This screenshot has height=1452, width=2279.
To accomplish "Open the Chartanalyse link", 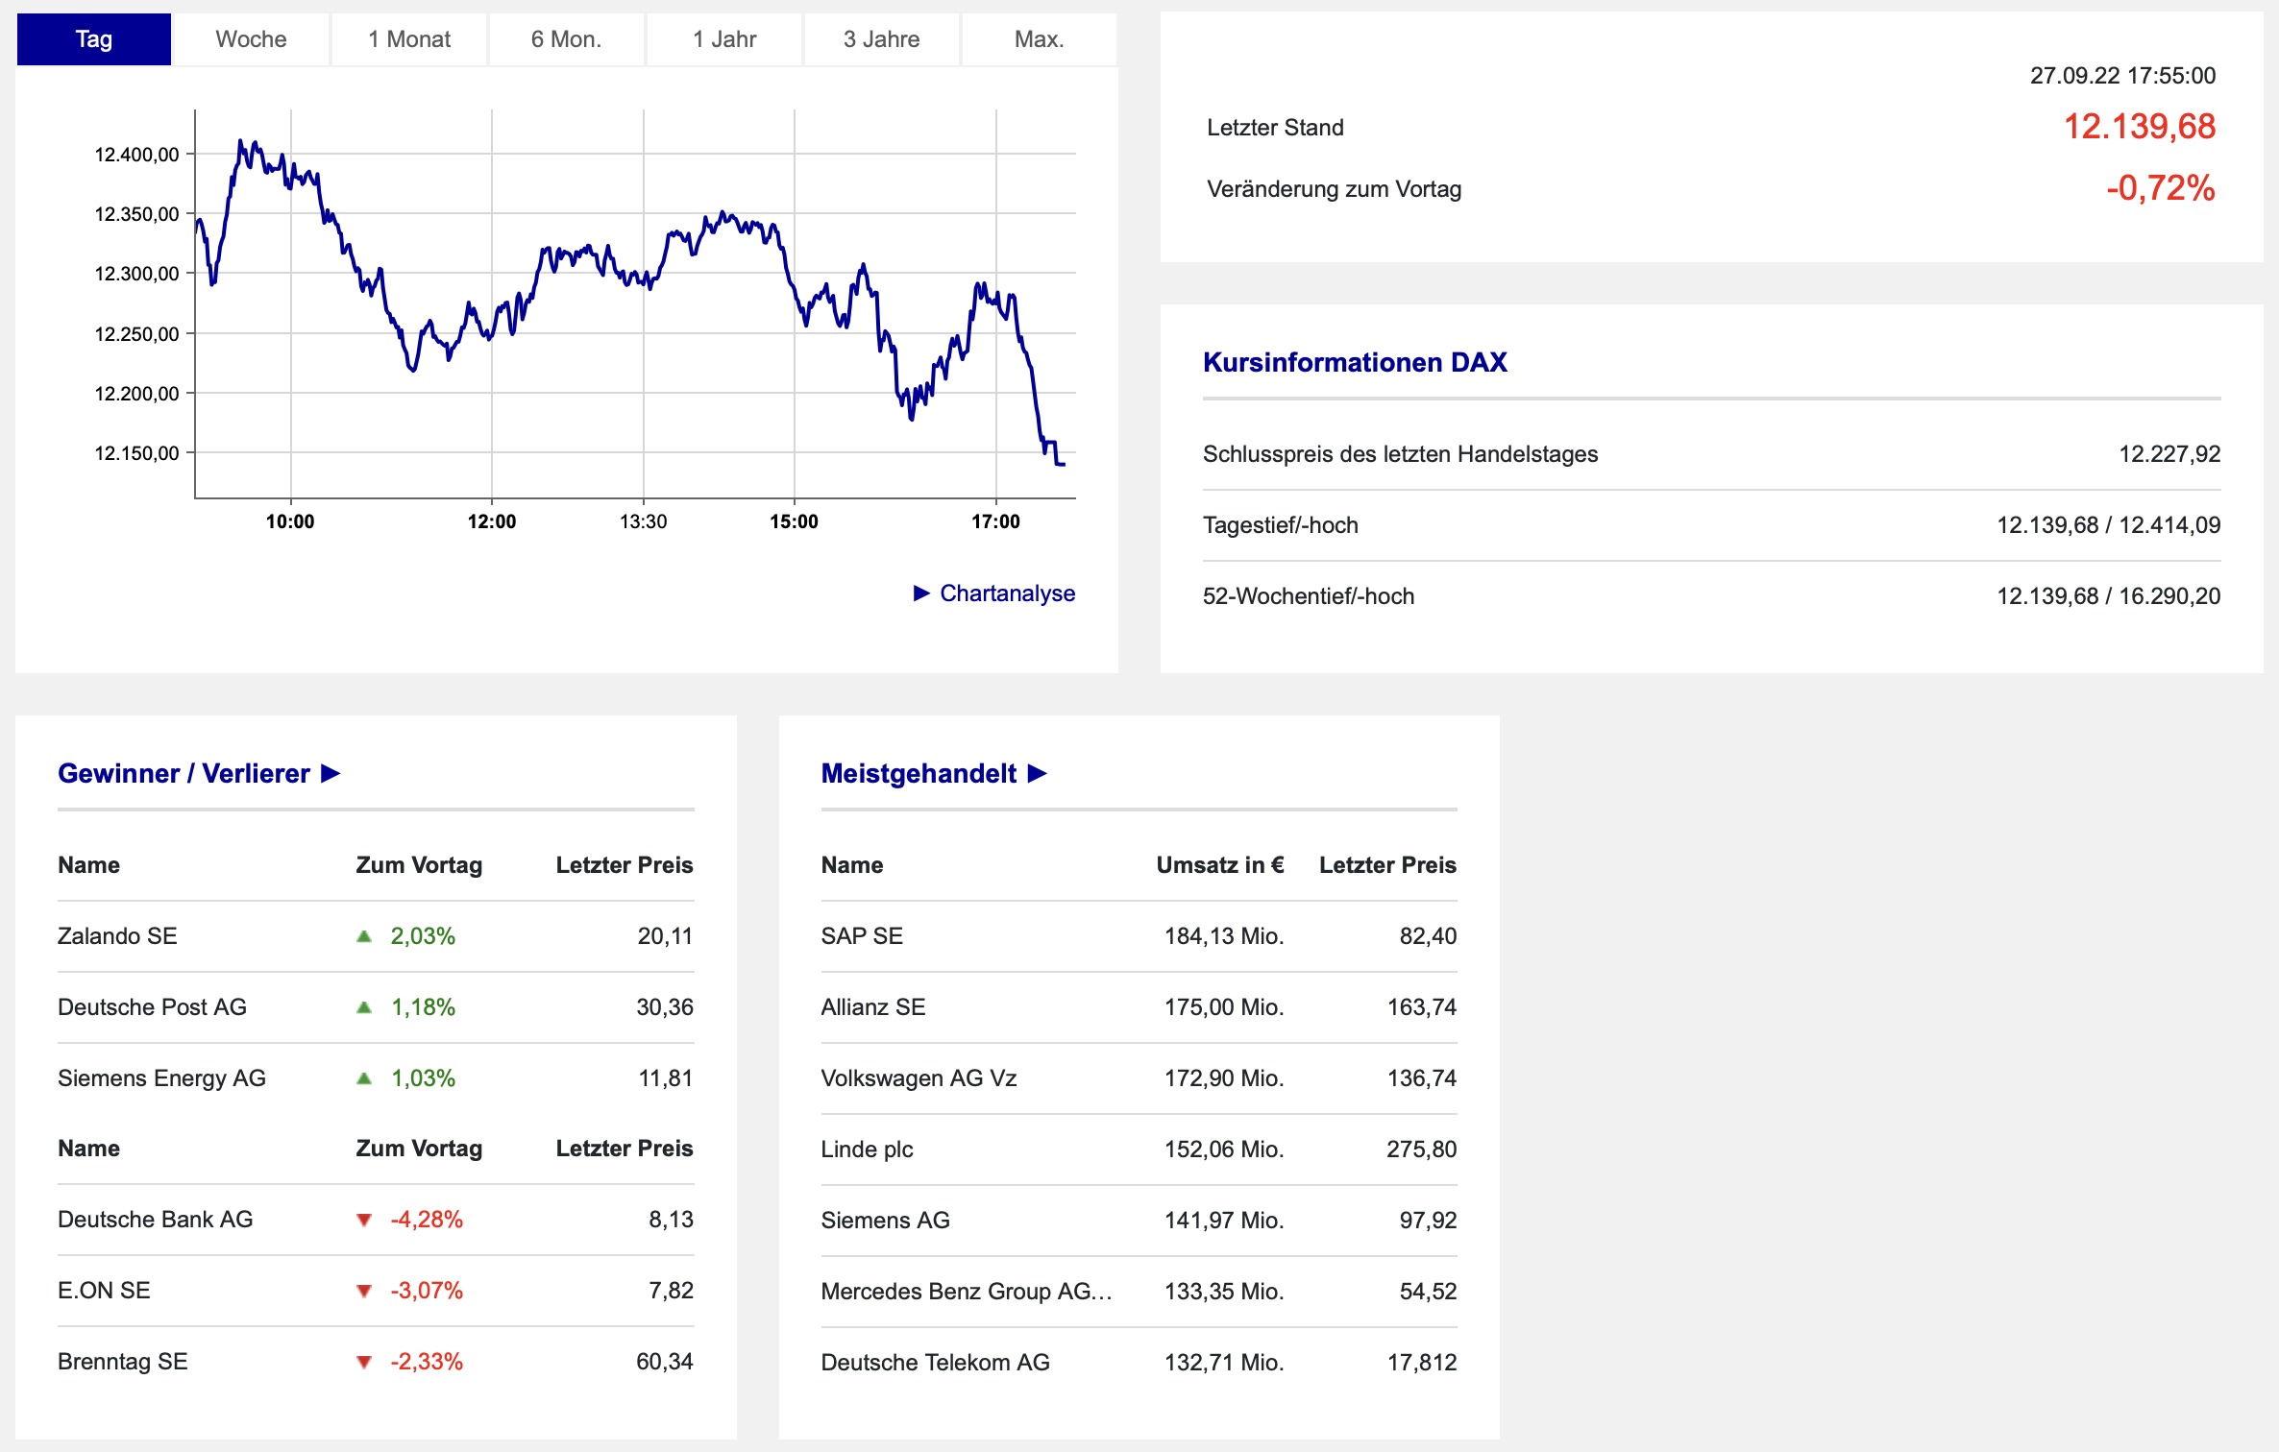I will point(1007,593).
